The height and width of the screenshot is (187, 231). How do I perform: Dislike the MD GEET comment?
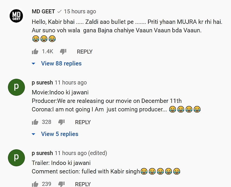tap(63, 52)
